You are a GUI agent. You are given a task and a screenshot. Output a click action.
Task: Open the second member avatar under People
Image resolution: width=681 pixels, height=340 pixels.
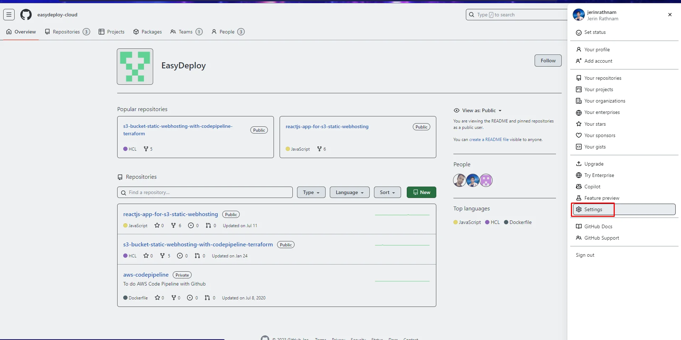(x=473, y=180)
